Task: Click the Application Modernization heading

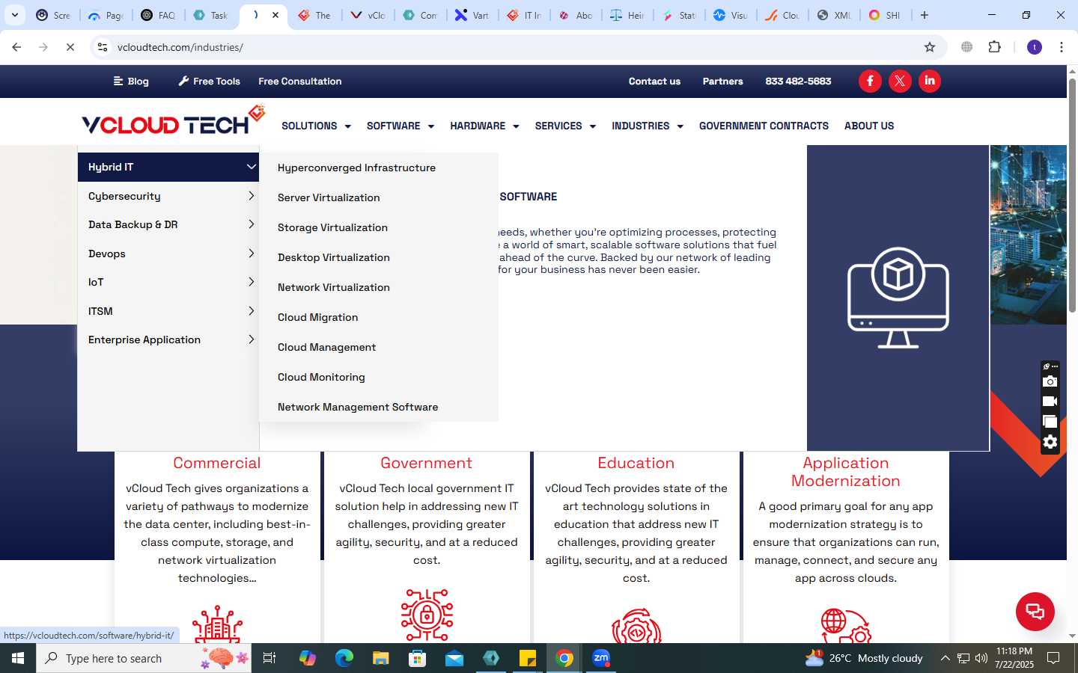Action: click(846, 472)
